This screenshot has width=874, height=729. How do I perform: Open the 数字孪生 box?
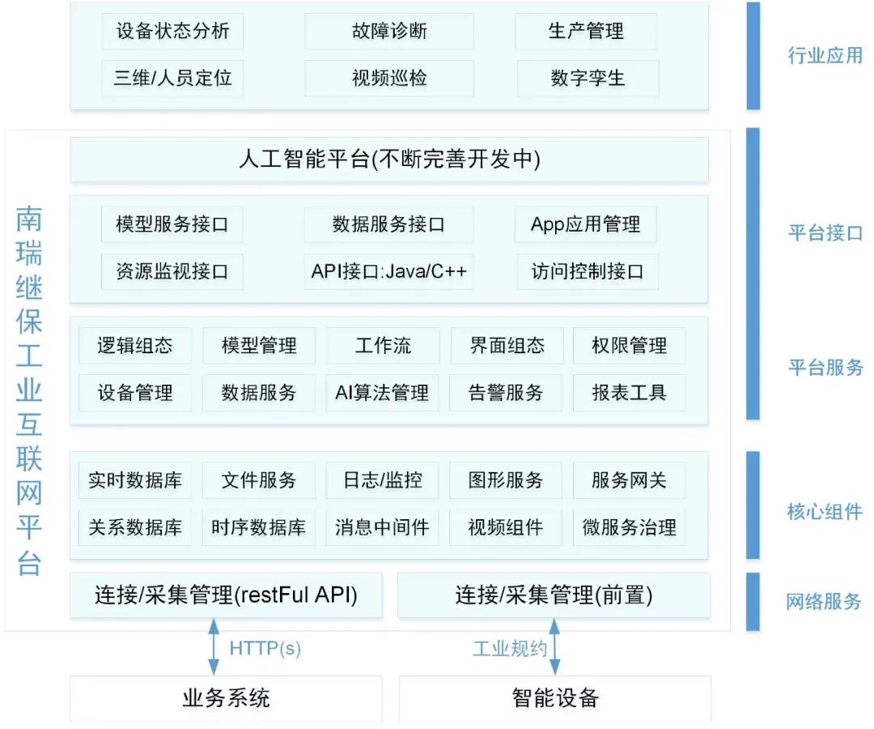point(588,79)
